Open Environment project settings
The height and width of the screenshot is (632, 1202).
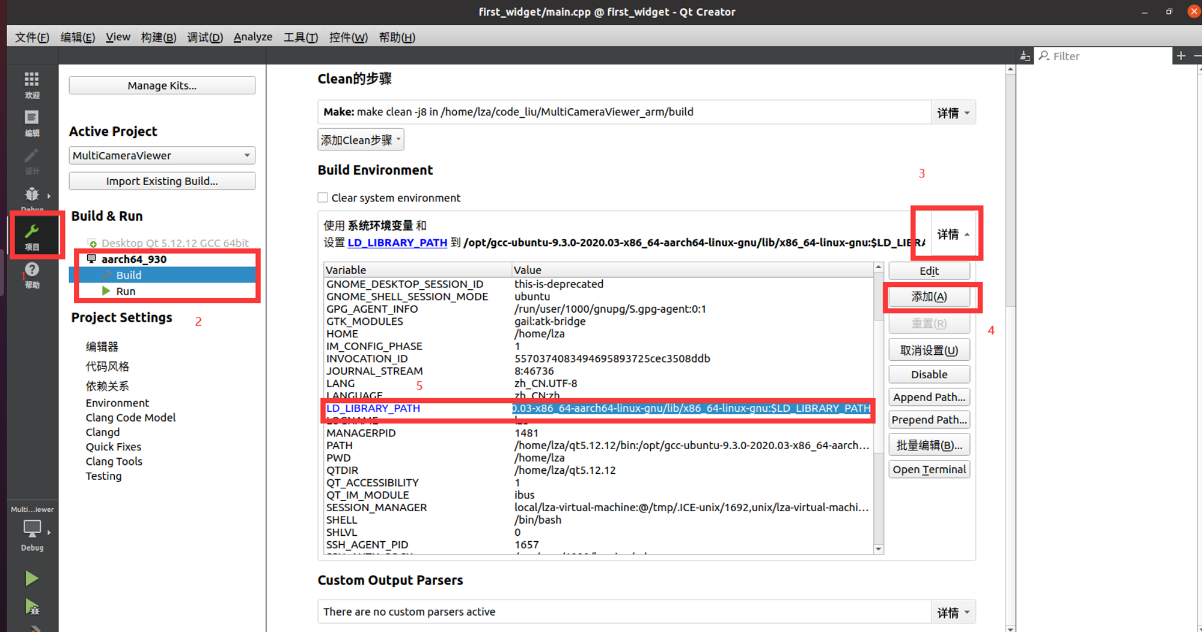pos(117,403)
